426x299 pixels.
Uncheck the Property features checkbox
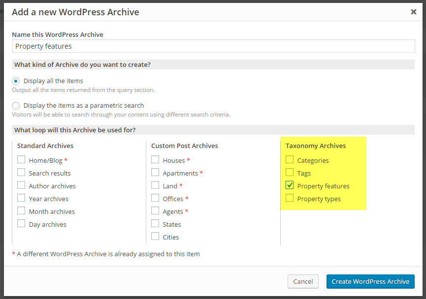point(290,185)
